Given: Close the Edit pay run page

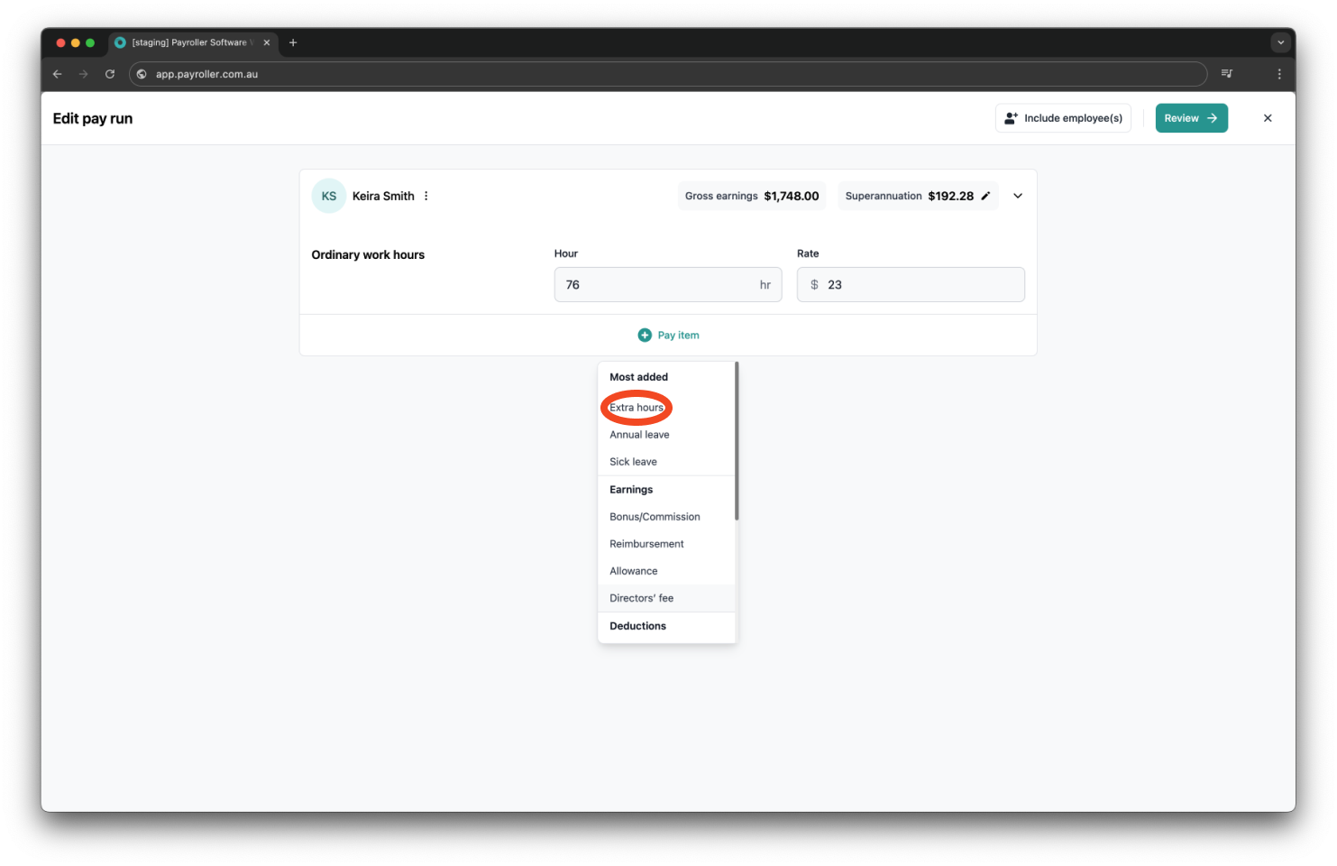Looking at the screenshot, I should click(x=1268, y=118).
